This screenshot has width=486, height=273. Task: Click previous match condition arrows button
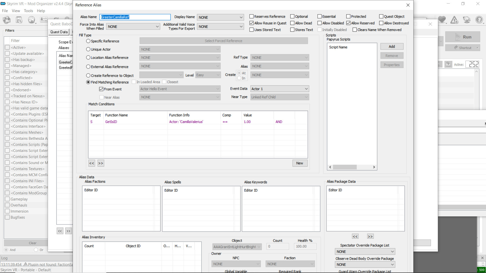click(92, 163)
